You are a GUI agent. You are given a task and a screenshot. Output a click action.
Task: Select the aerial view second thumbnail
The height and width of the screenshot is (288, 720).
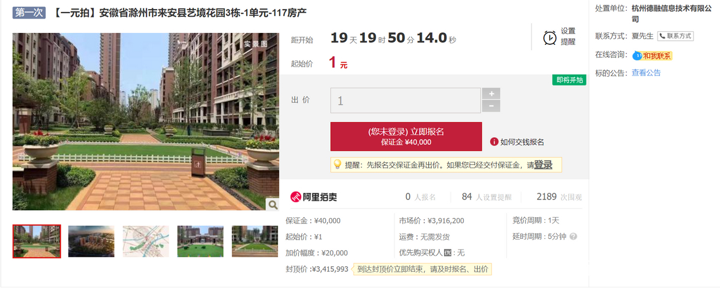tap(91, 241)
